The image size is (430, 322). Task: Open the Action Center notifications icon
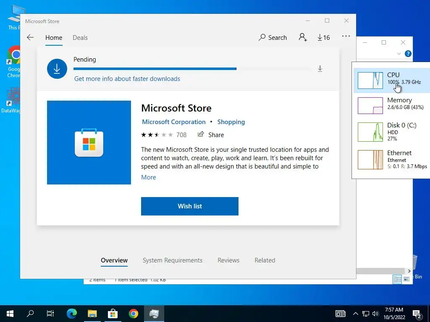click(417, 314)
